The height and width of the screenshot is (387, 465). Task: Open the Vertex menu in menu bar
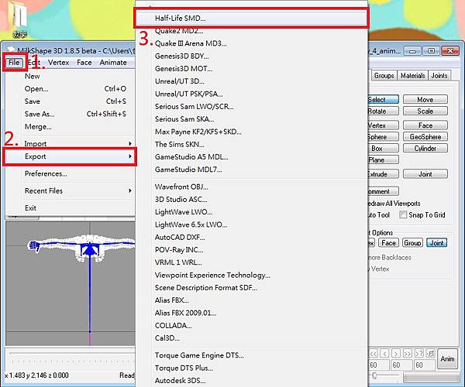[x=58, y=63]
